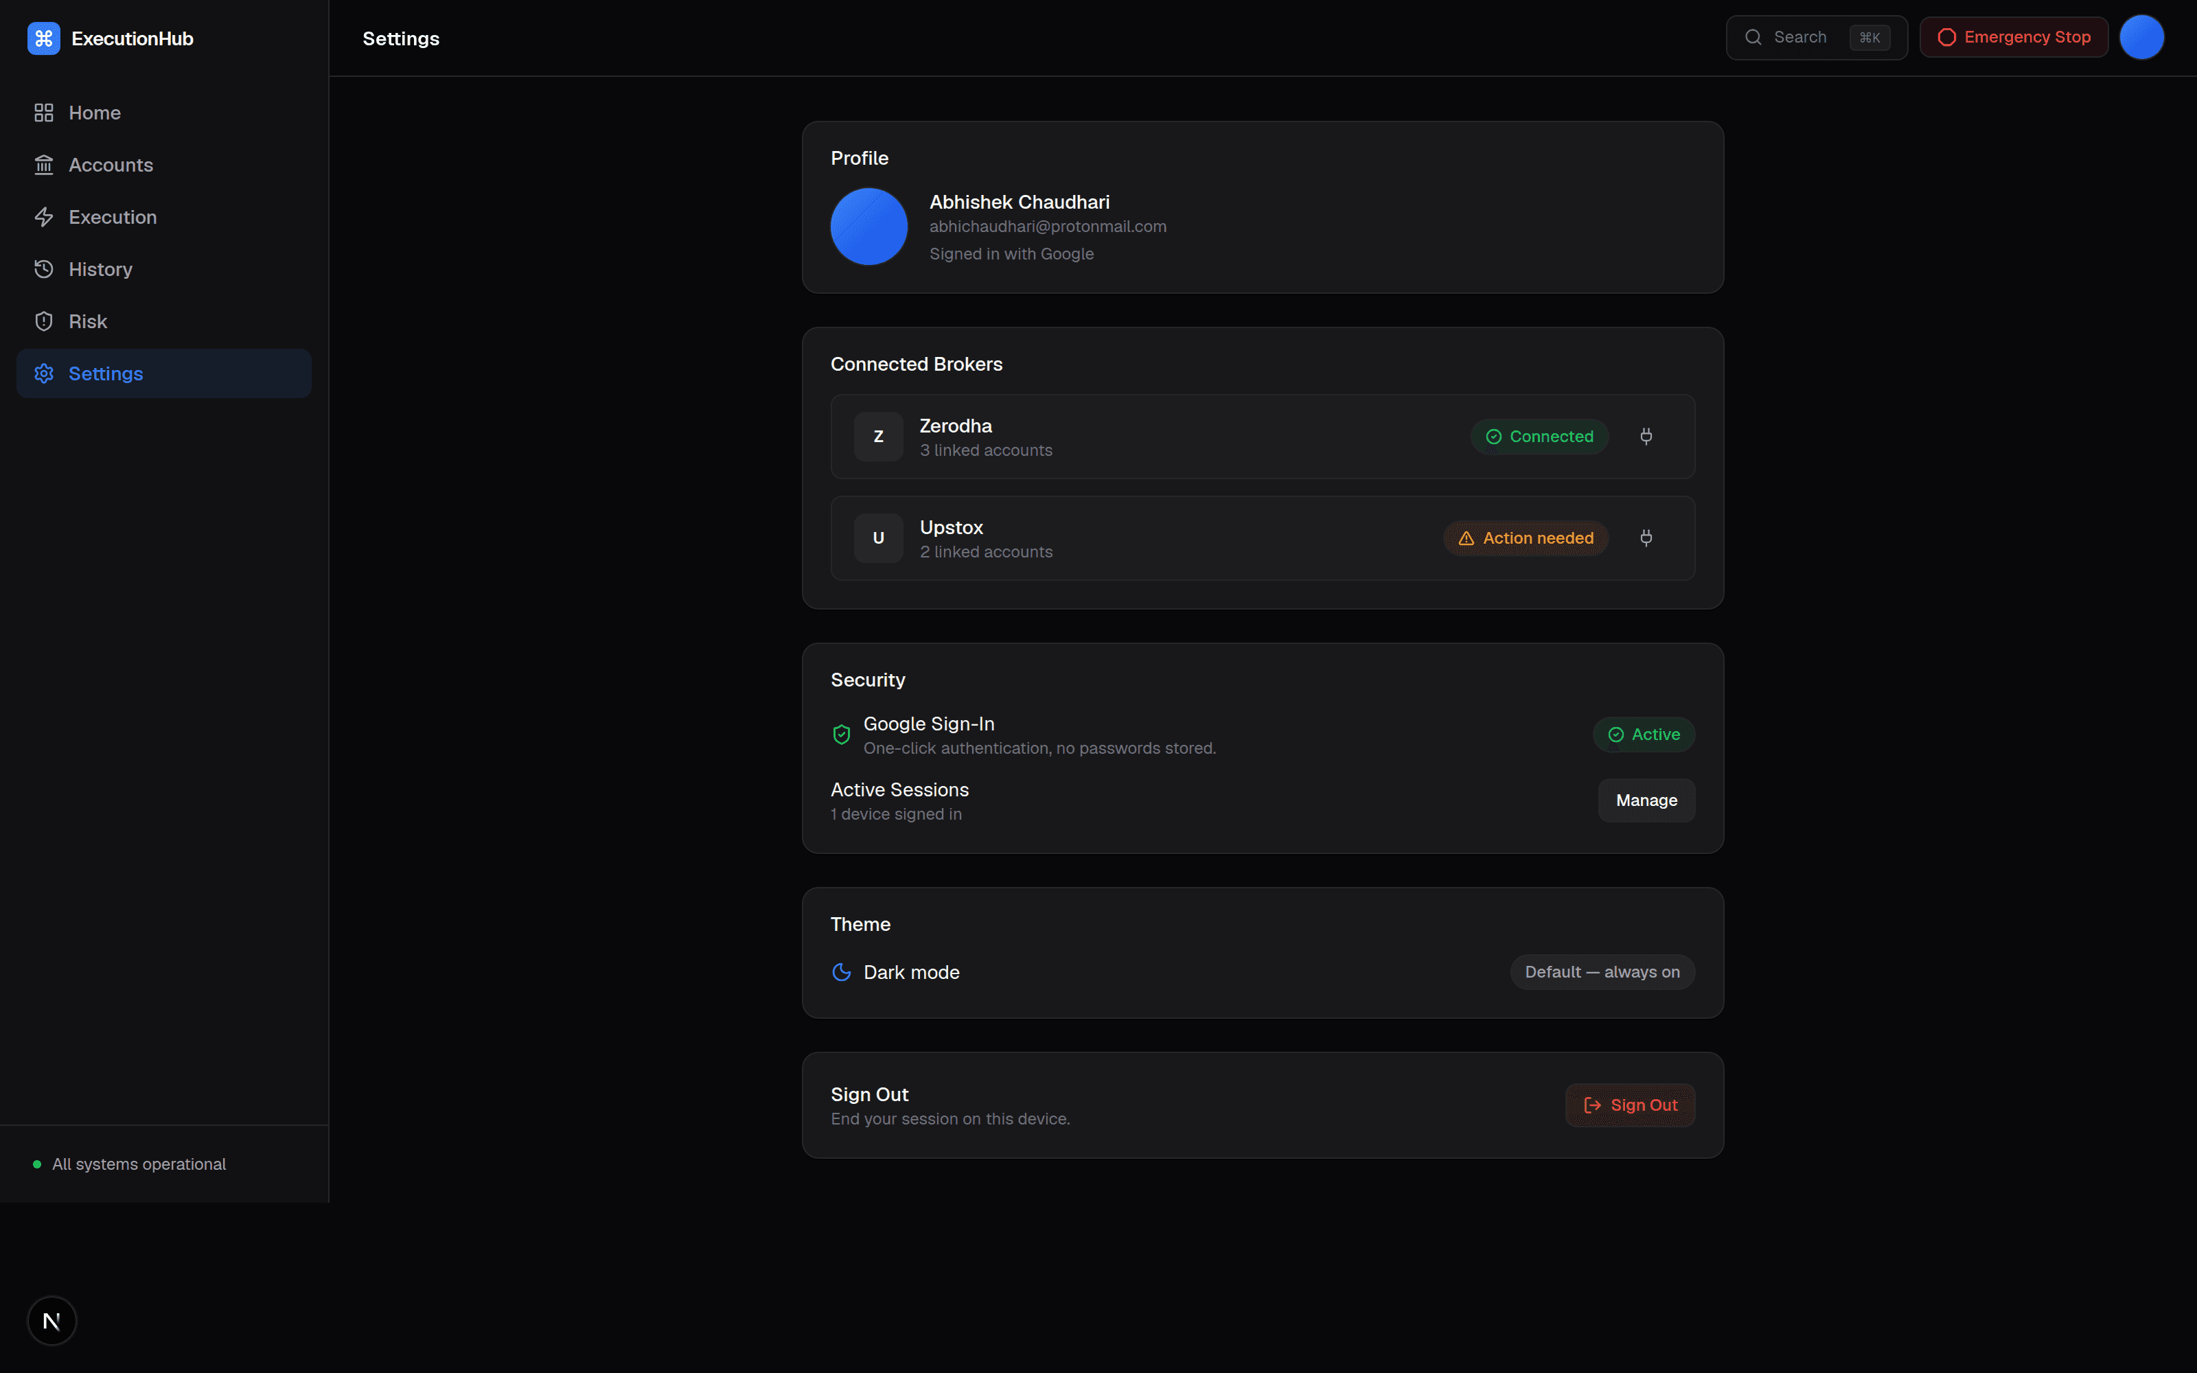Open the Risk section
2197x1373 pixels.
(x=163, y=321)
